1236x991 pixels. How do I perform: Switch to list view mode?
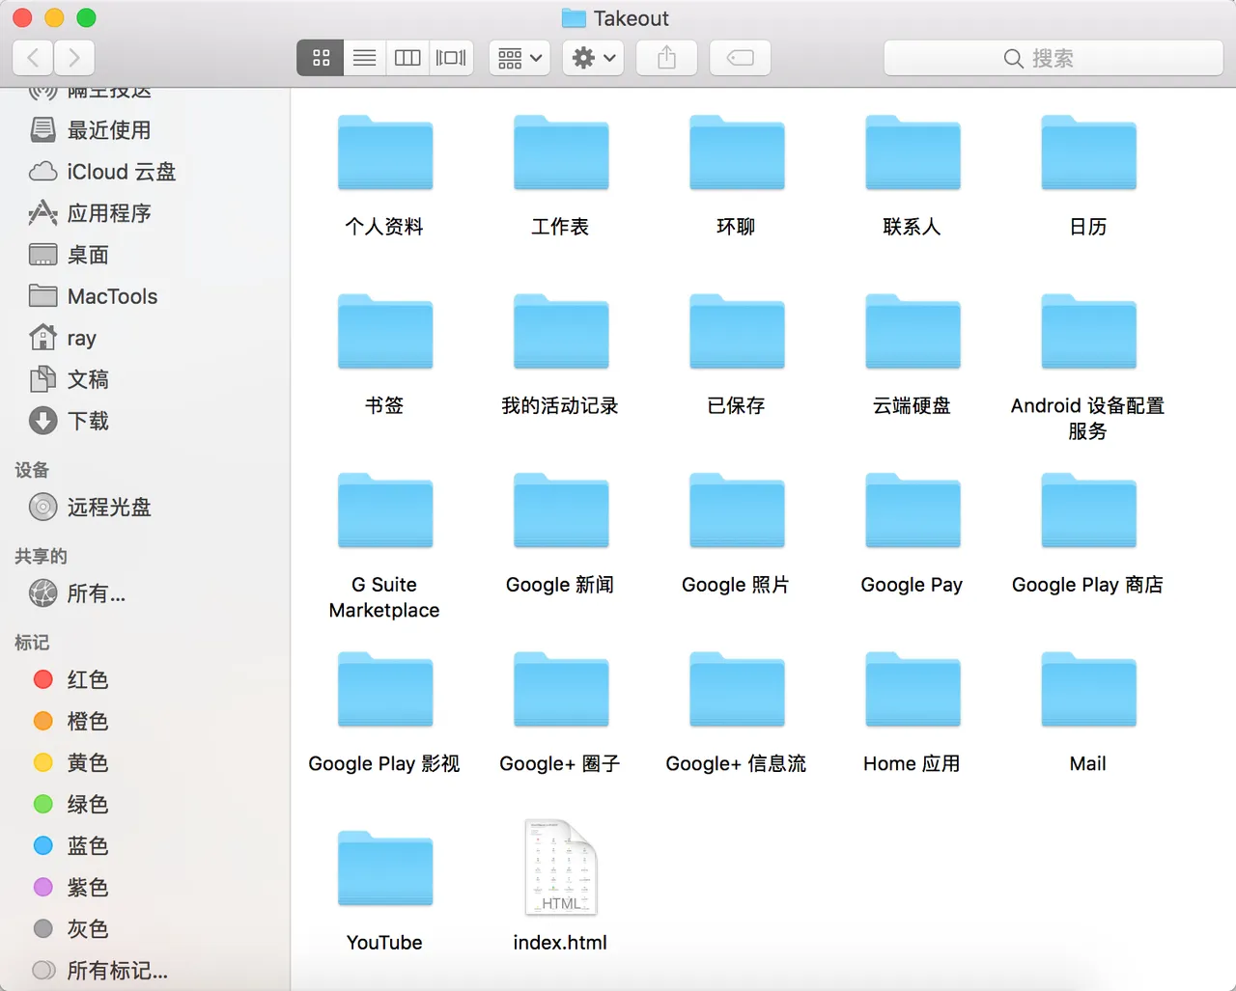pos(364,58)
